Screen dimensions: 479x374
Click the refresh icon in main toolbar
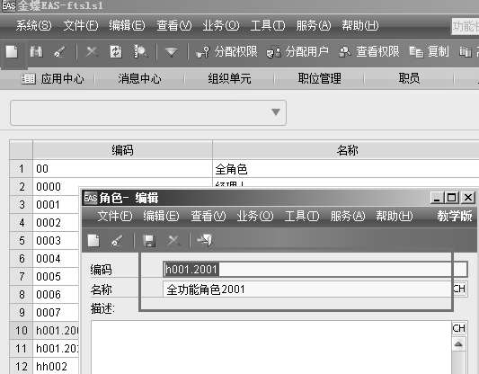[x=116, y=51]
